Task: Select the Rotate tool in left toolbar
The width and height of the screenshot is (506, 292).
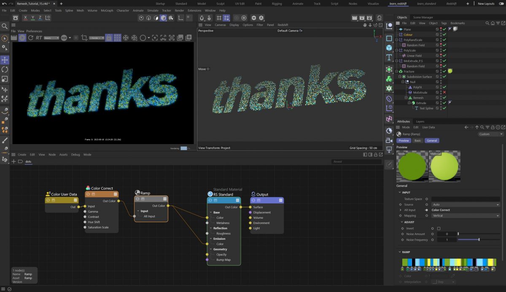Action: coord(5,70)
